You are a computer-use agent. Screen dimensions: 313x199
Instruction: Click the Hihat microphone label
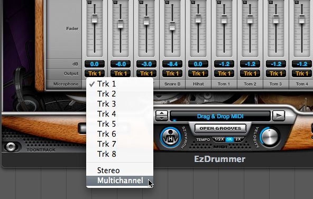click(198, 84)
